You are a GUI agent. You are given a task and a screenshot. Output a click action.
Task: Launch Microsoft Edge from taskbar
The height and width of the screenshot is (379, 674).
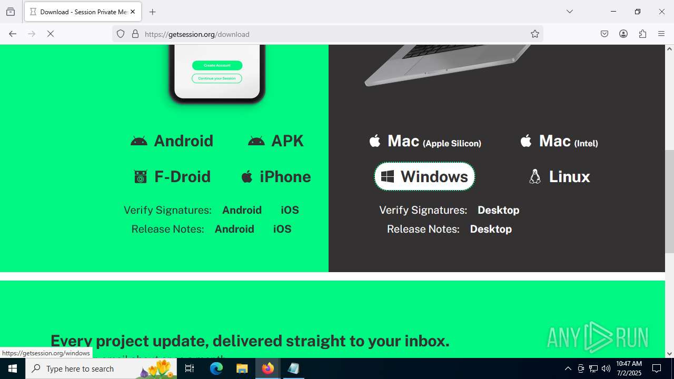coord(216,368)
